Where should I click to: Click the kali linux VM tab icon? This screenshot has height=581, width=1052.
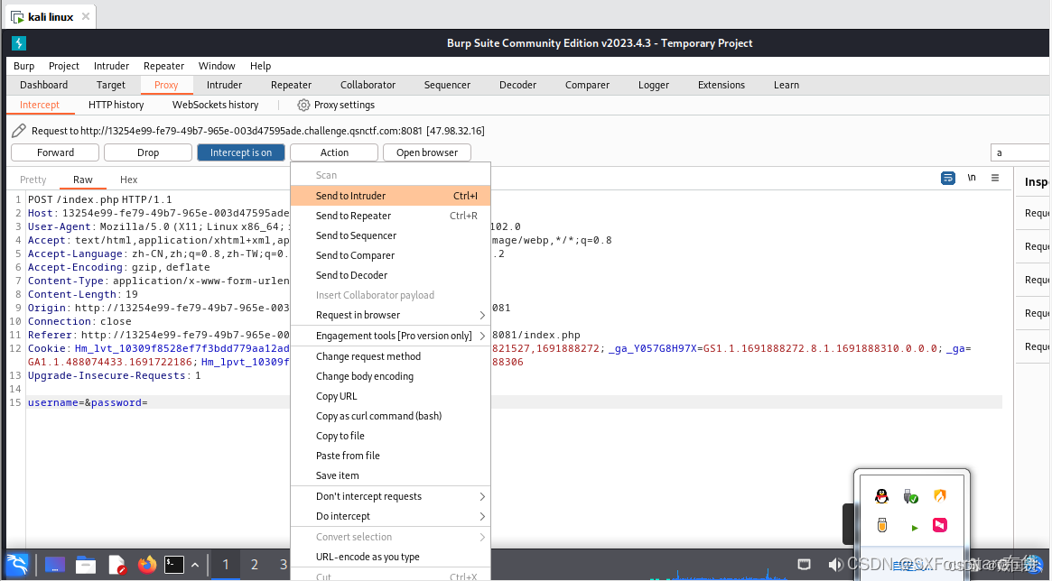17,17
